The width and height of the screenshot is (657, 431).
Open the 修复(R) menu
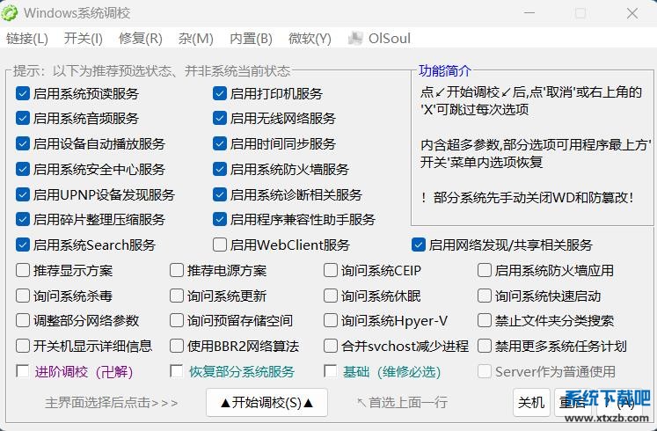coord(141,39)
